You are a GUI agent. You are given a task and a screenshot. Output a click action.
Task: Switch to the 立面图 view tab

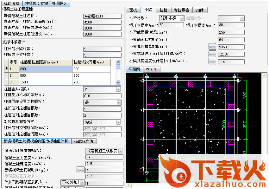click(152, 69)
